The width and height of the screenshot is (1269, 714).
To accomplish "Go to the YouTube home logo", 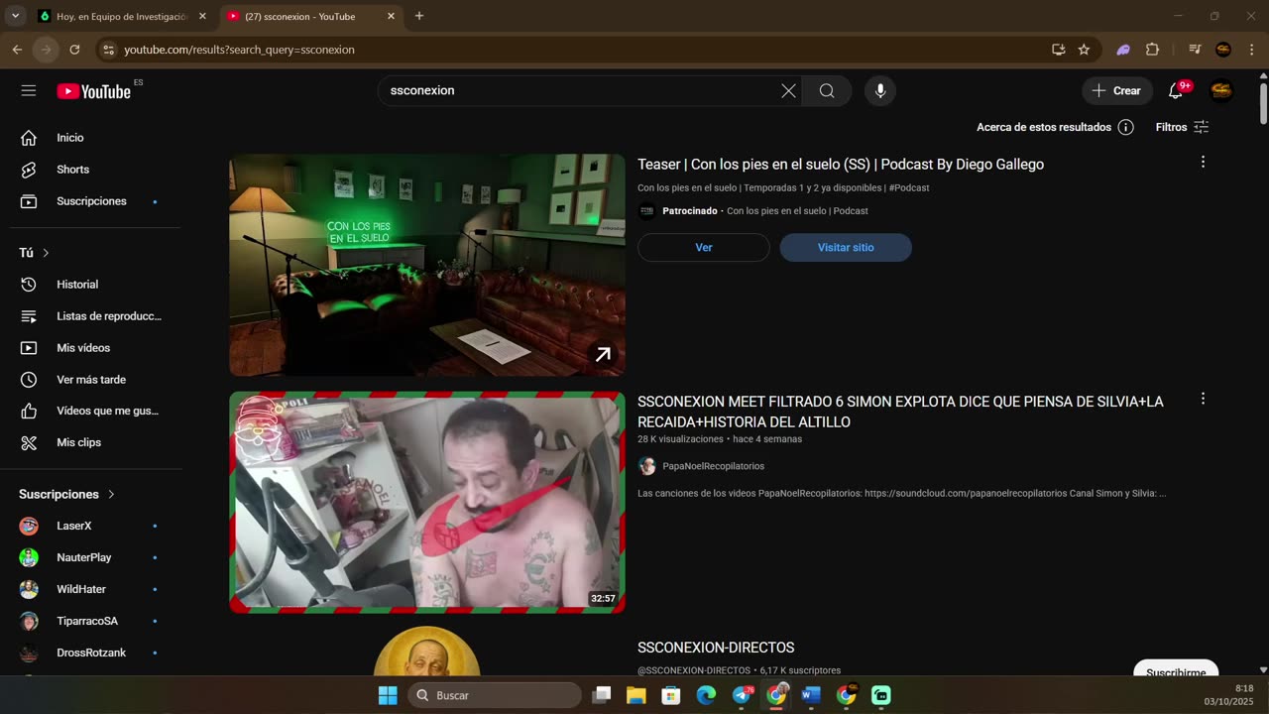I will click(94, 91).
